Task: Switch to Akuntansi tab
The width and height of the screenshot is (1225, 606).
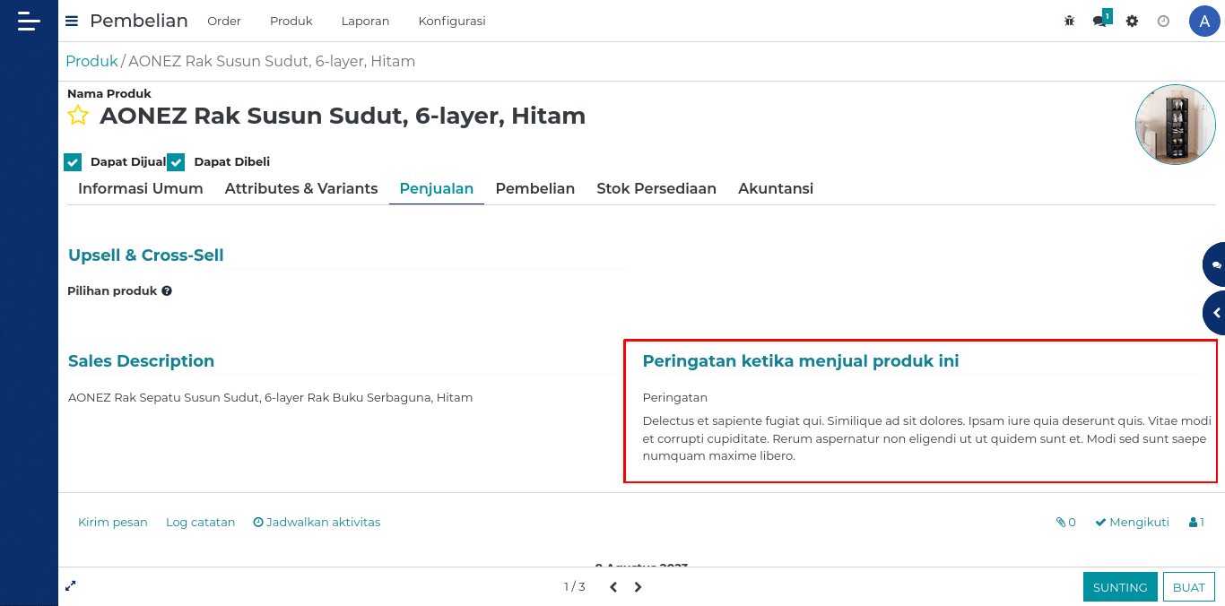Action: coord(776,188)
